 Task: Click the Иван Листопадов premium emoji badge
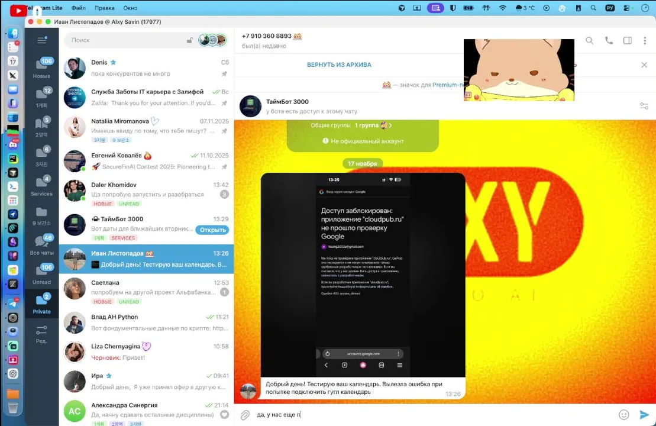tap(149, 254)
